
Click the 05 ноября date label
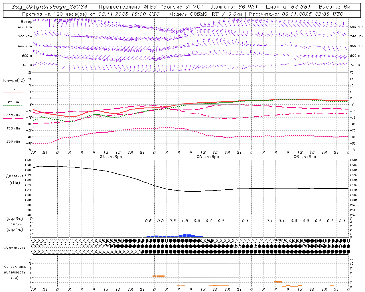[x=208, y=157]
